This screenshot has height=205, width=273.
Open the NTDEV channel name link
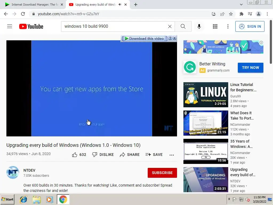(x=29, y=170)
